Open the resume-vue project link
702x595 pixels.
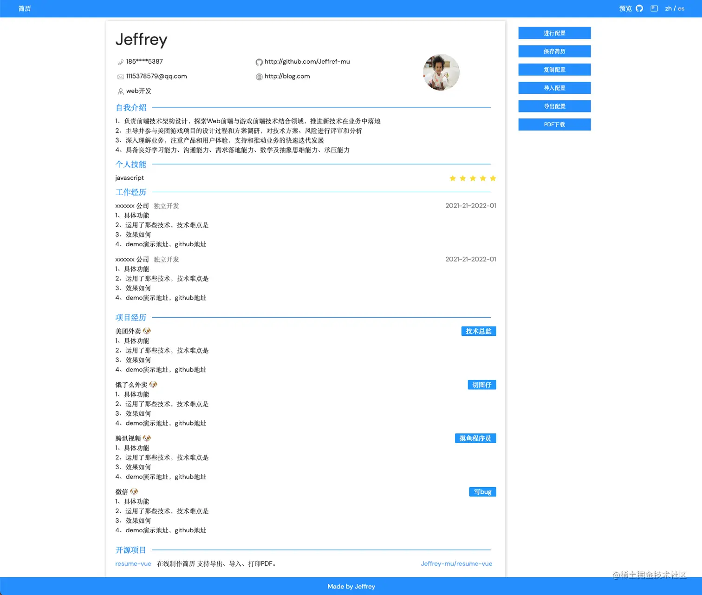coord(133,563)
